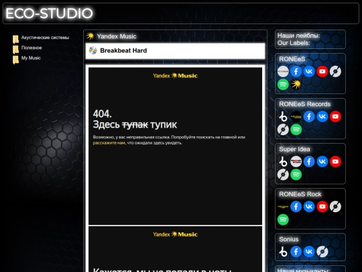362x272 pixels.
Task: Open the VK icon under Super Idea
Action: (322, 161)
